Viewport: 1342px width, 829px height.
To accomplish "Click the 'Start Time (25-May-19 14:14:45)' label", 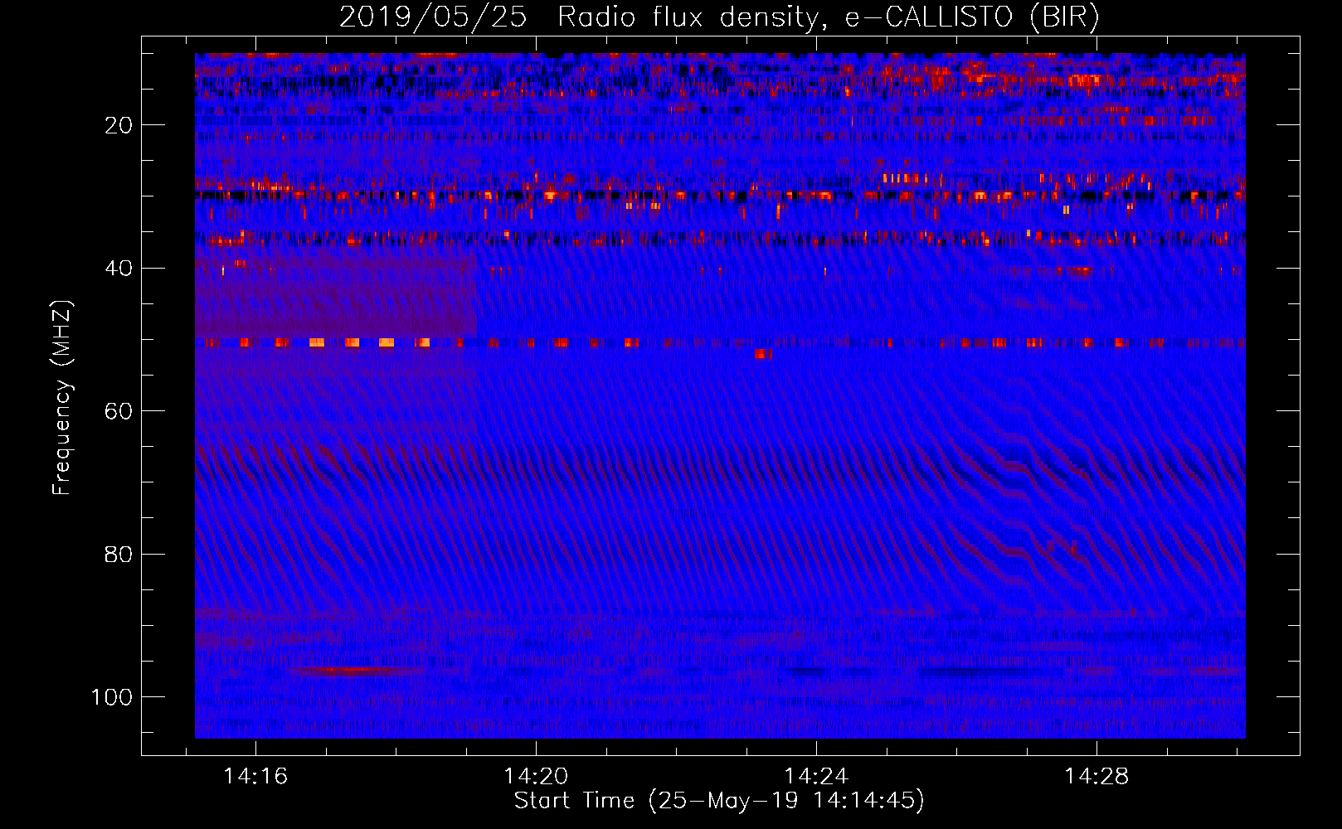I will point(719,800).
